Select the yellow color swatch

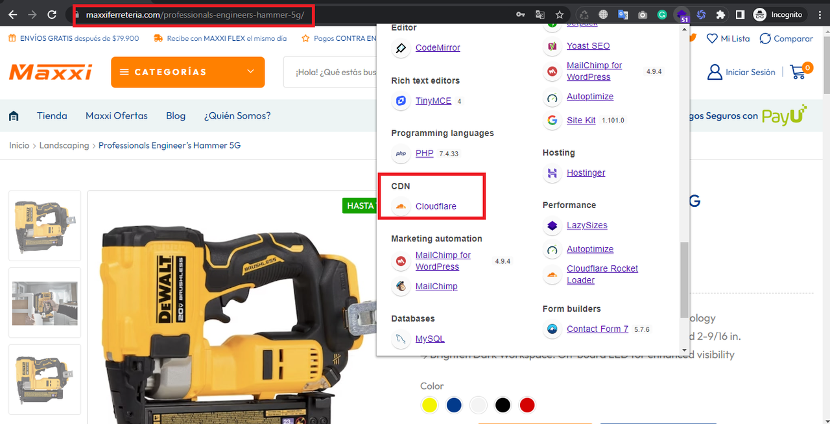[x=429, y=406]
